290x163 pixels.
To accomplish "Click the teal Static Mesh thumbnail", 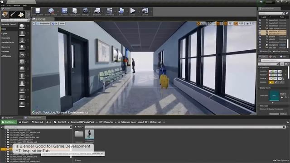I will 274,96.
